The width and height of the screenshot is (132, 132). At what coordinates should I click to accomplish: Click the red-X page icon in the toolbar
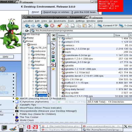click(x=67, y=26)
